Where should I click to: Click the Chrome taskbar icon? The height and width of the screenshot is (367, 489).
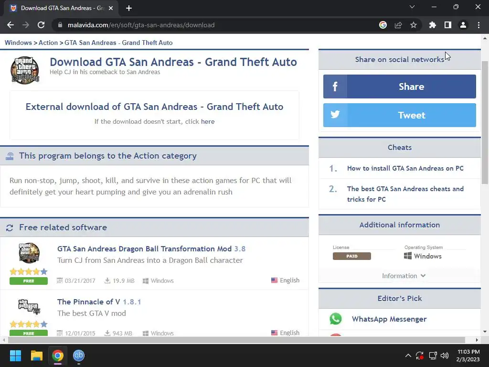[x=58, y=356]
